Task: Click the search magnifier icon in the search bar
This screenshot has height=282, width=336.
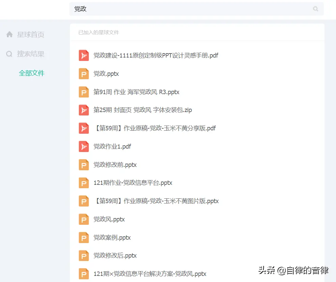Action: click(x=315, y=9)
